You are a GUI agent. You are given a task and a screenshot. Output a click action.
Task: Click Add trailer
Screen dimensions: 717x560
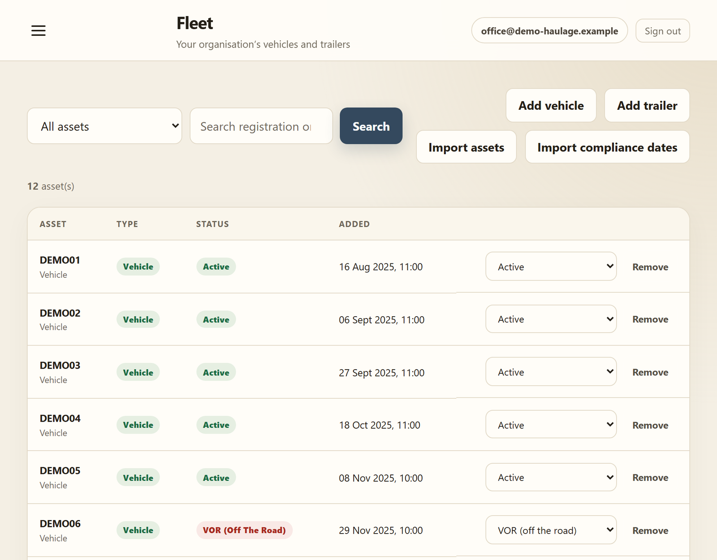pos(647,105)
